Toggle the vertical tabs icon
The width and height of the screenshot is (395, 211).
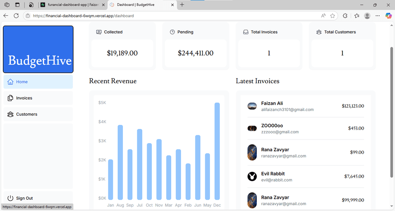click(17, 5)
